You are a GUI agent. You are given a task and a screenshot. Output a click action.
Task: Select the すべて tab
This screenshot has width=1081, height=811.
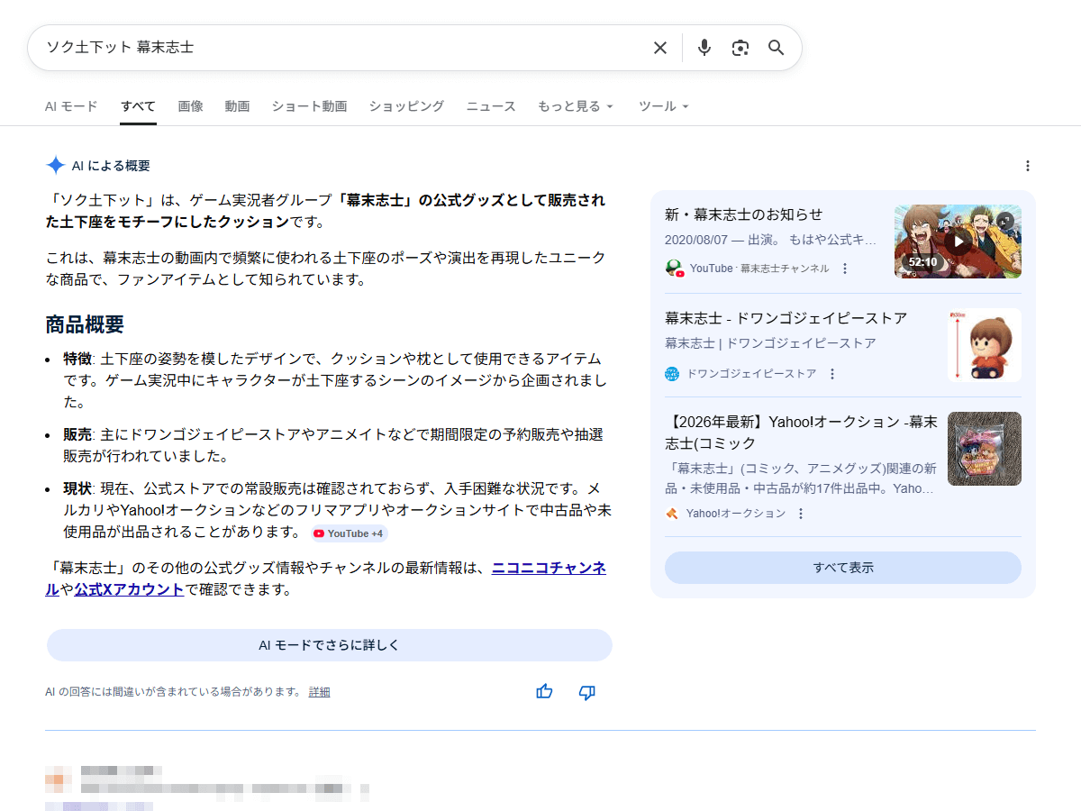(x=138, y=106)
